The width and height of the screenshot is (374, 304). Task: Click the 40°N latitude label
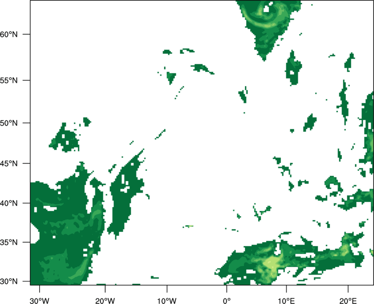coord(8,203)
